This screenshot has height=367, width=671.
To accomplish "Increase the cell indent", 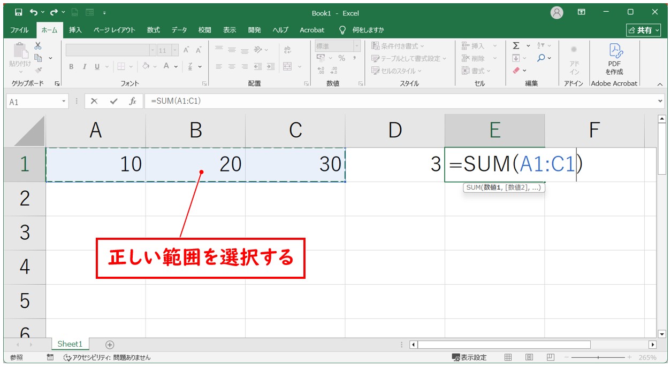I will [271, 67].
